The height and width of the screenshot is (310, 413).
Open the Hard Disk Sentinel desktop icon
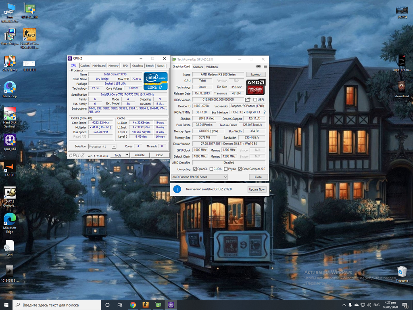click(x=10, y=117)
